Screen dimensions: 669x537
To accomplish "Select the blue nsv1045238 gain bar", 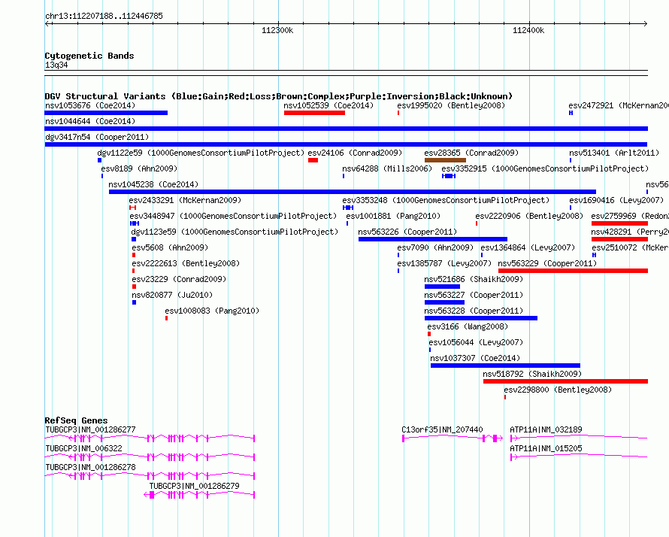I will (x=353, y=192).
